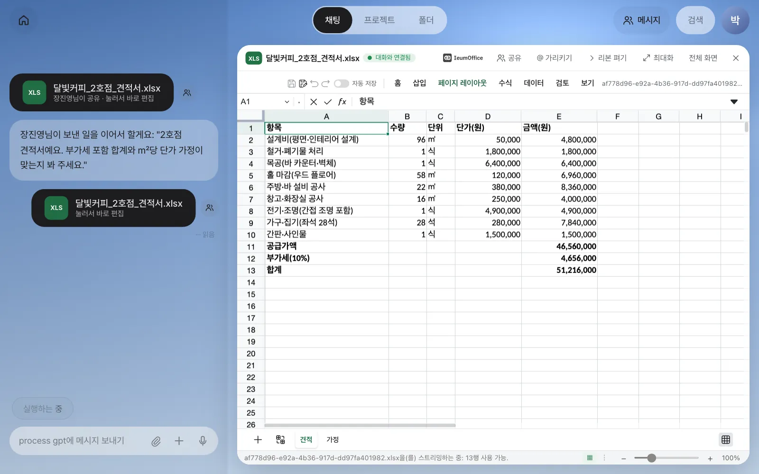Zoom in with plus icon
The image size is (759, 474).
(x=710, y=458)
